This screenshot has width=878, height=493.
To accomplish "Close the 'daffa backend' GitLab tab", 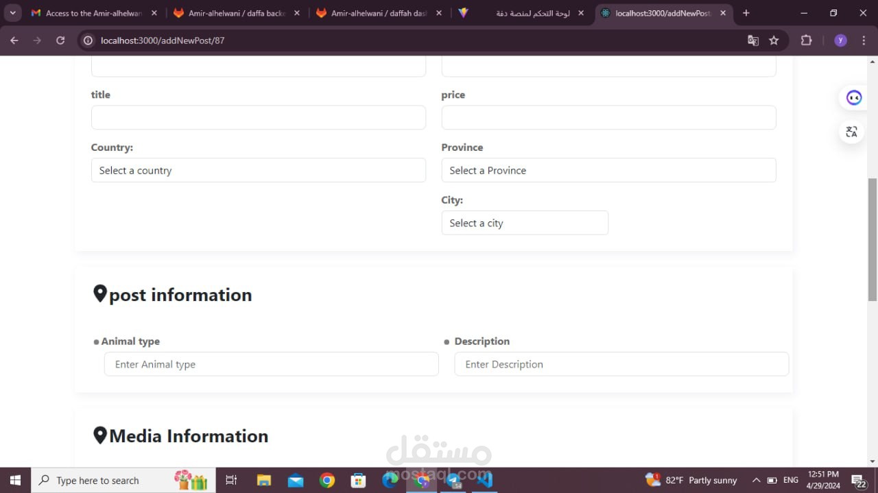I will (296, 13).
